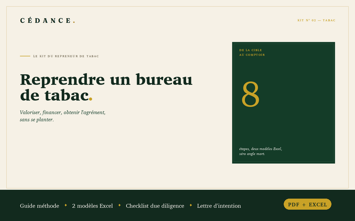This screenshot has width=355, height=221.
Task: Click the cover caption étapes, deux modèles Excel
Action: click(x=261, y=151)
